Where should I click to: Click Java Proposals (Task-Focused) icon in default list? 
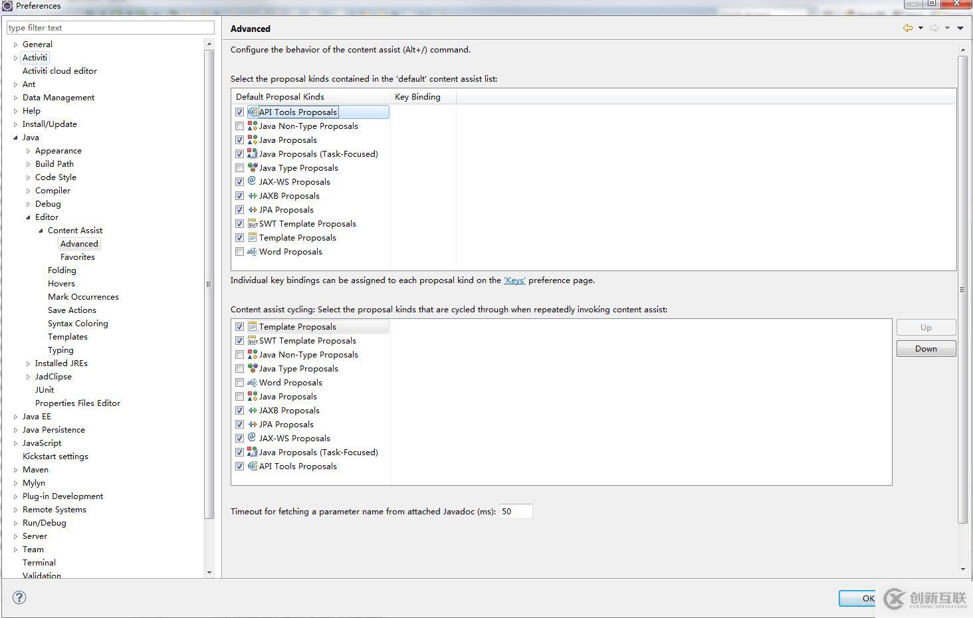coord(253,154)
